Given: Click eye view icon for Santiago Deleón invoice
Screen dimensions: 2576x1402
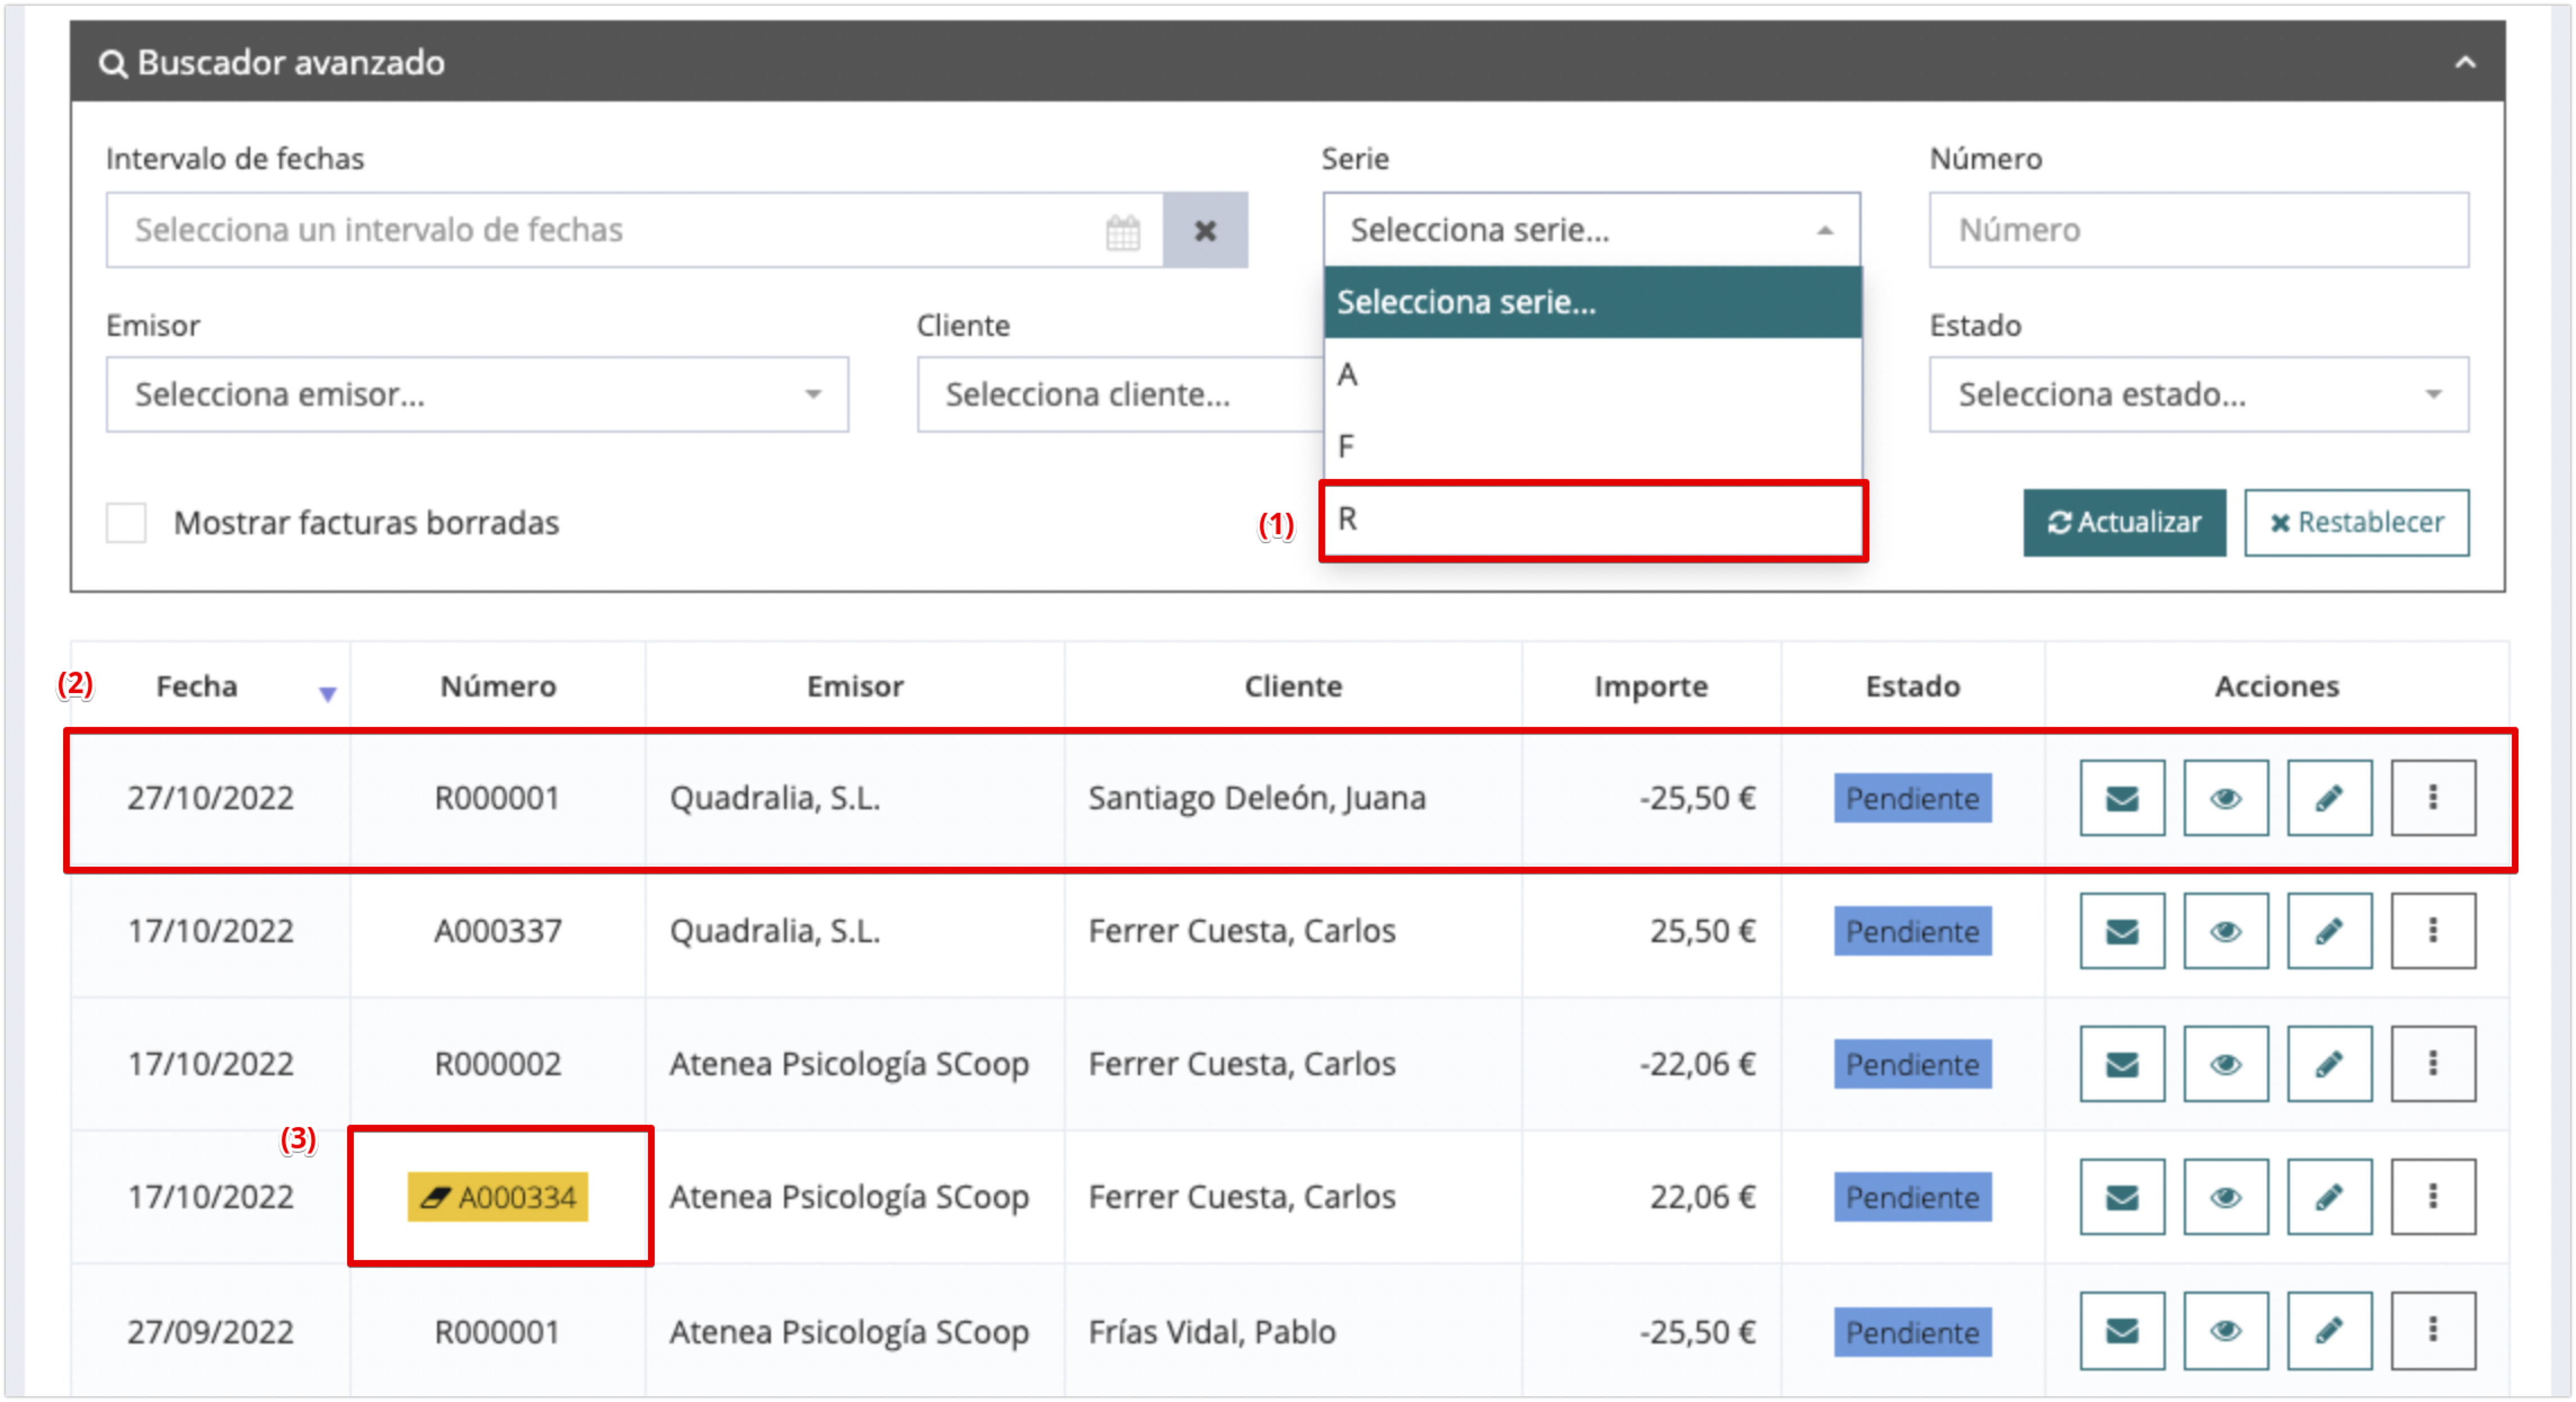Looking at the screenshot, I should (x=2225, y=798).
